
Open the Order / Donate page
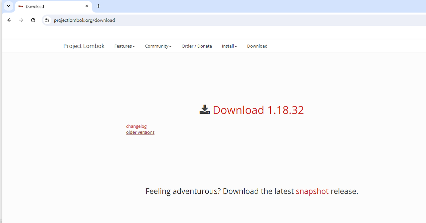[x=197, y=46]
